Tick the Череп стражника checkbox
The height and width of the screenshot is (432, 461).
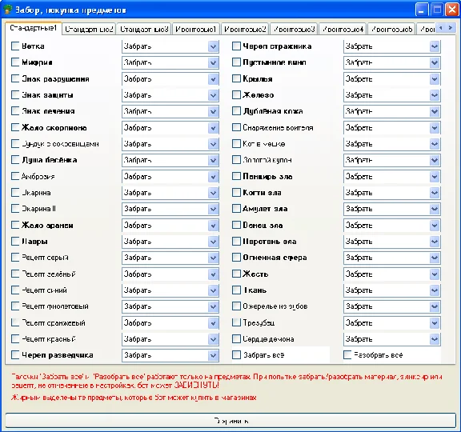pyautogui.click(x=236, y=46)
